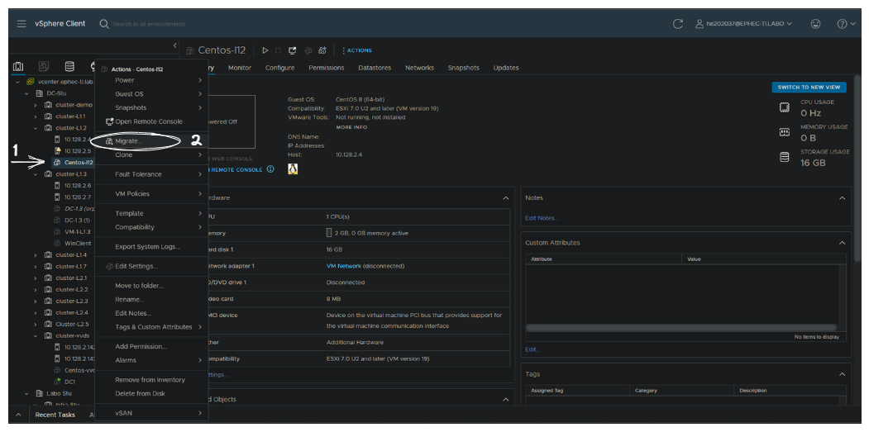Click the Custom Attributes horizontal scrollbar
869x432 pixels.
[x=681, y=328]
